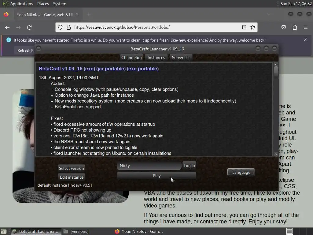Click the Firefox logo icon in title bar
The width and height of the screenshot is (313, 235).
click(x=6, y=14)
